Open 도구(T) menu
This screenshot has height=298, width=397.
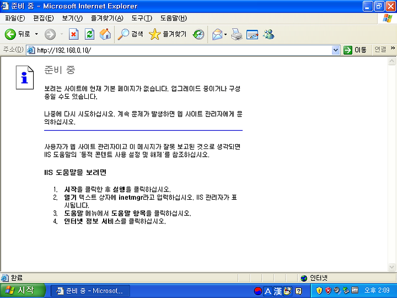coord(142,18)
